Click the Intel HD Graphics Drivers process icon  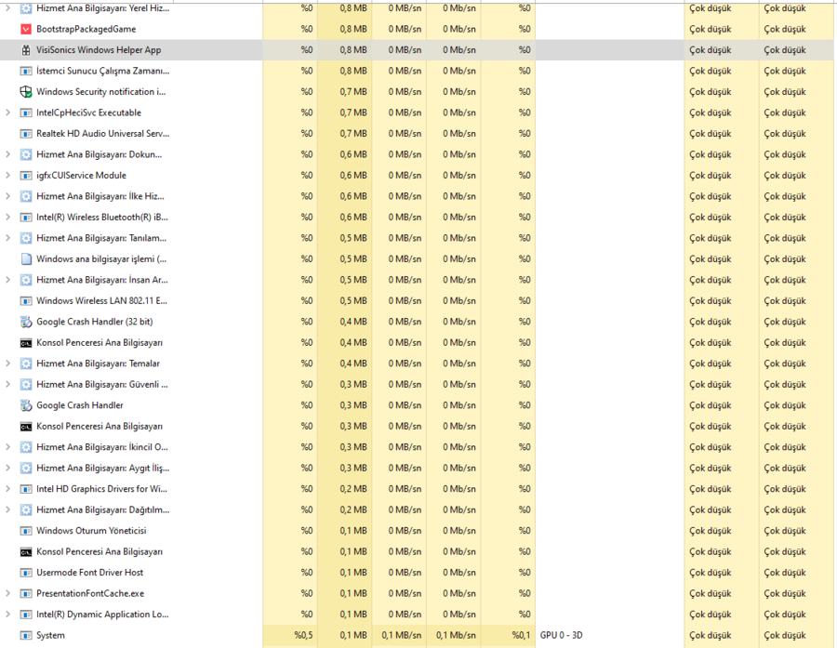(26, 489)
